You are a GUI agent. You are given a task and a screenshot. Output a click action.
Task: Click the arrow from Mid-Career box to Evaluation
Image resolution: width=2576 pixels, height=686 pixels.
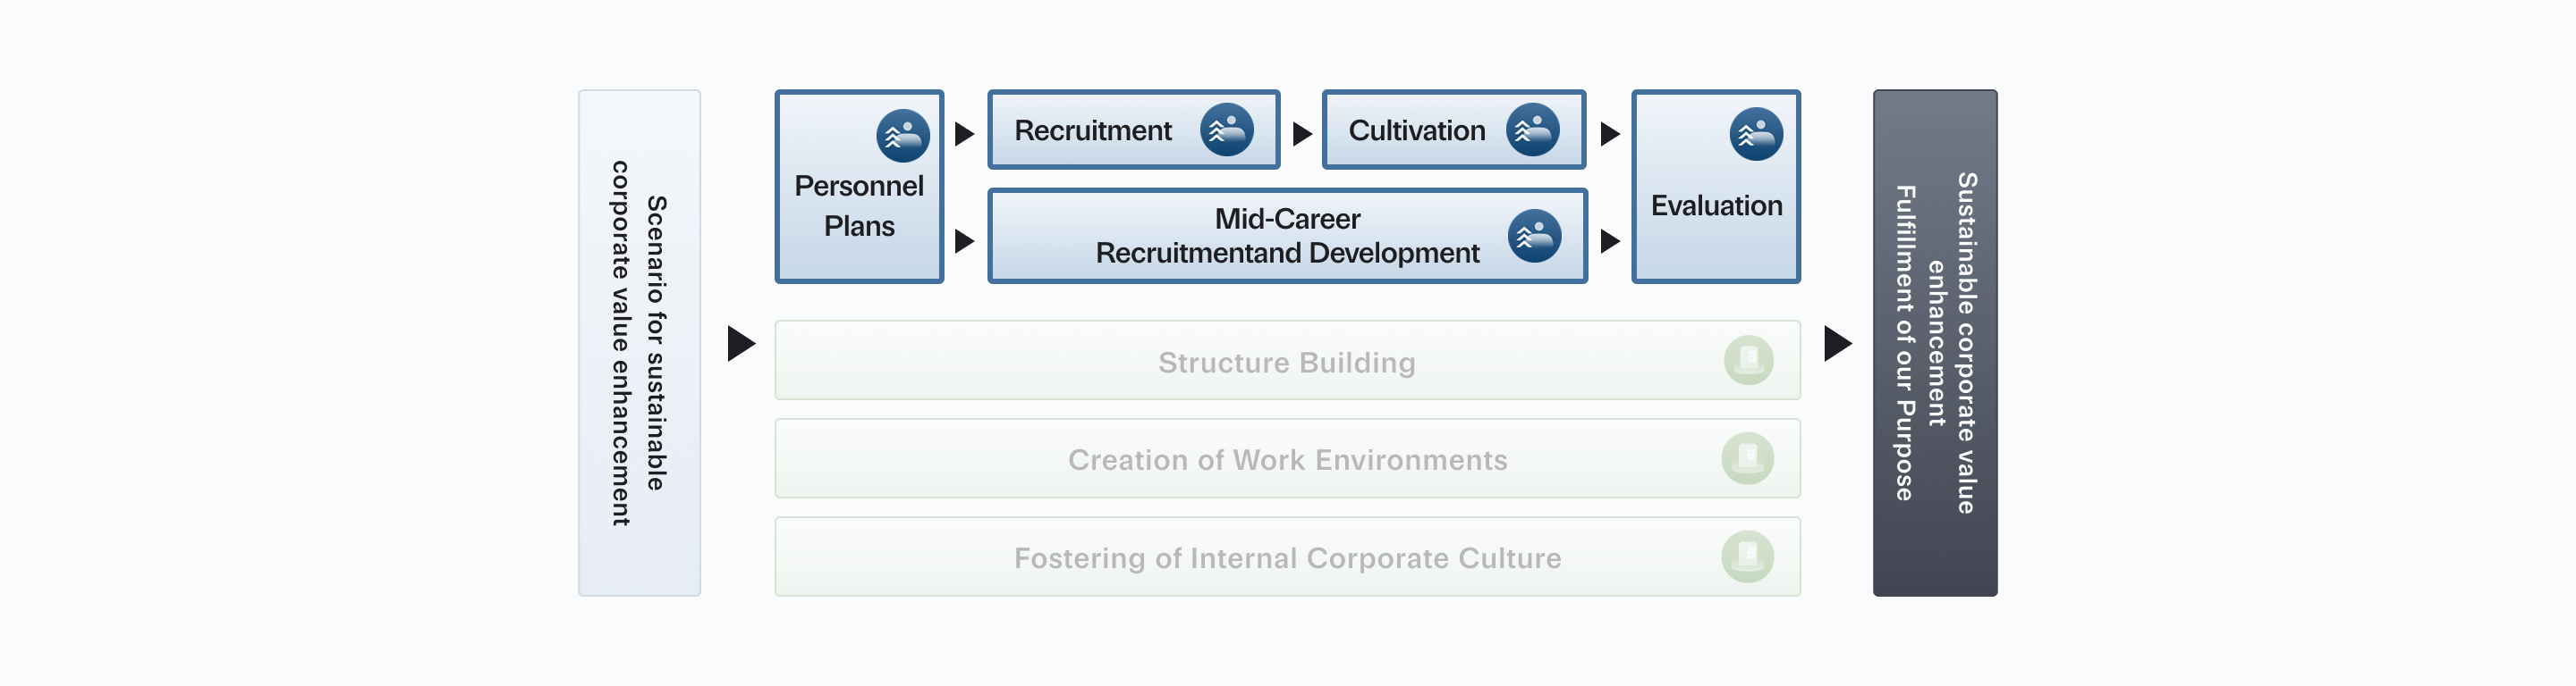(x=1609, y=240)
